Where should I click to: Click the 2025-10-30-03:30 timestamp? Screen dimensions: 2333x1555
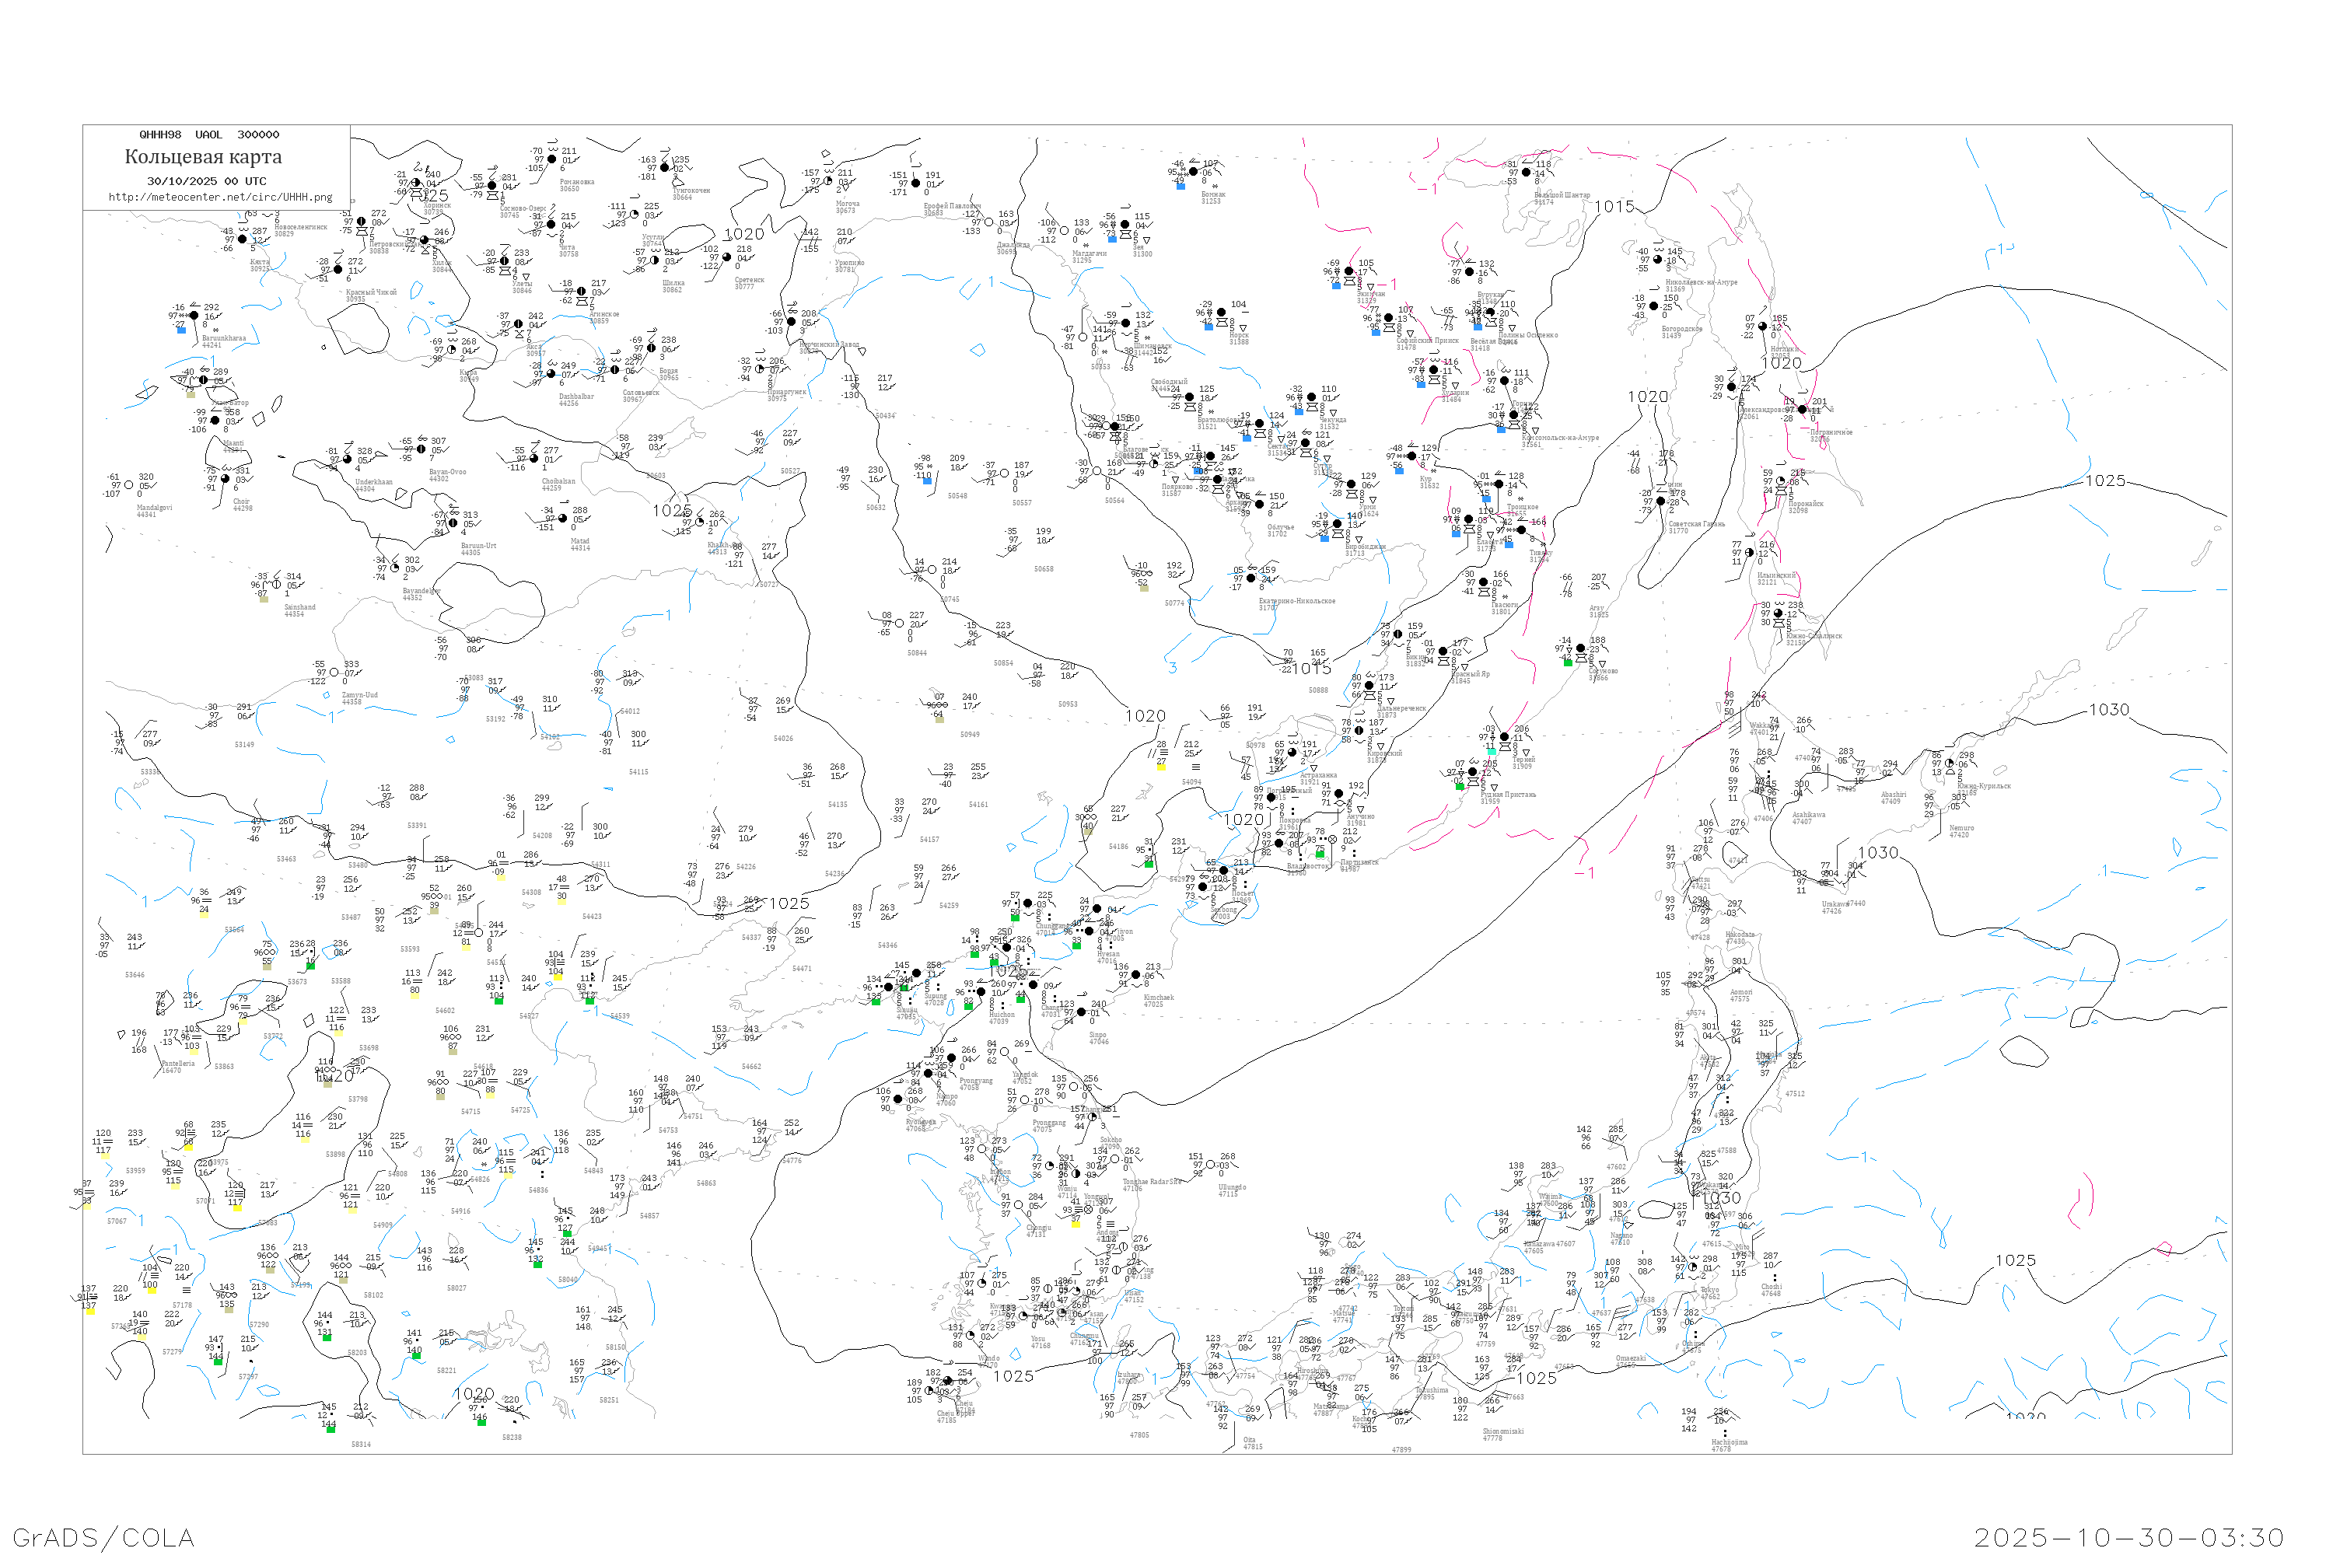click(2128, 1537)
